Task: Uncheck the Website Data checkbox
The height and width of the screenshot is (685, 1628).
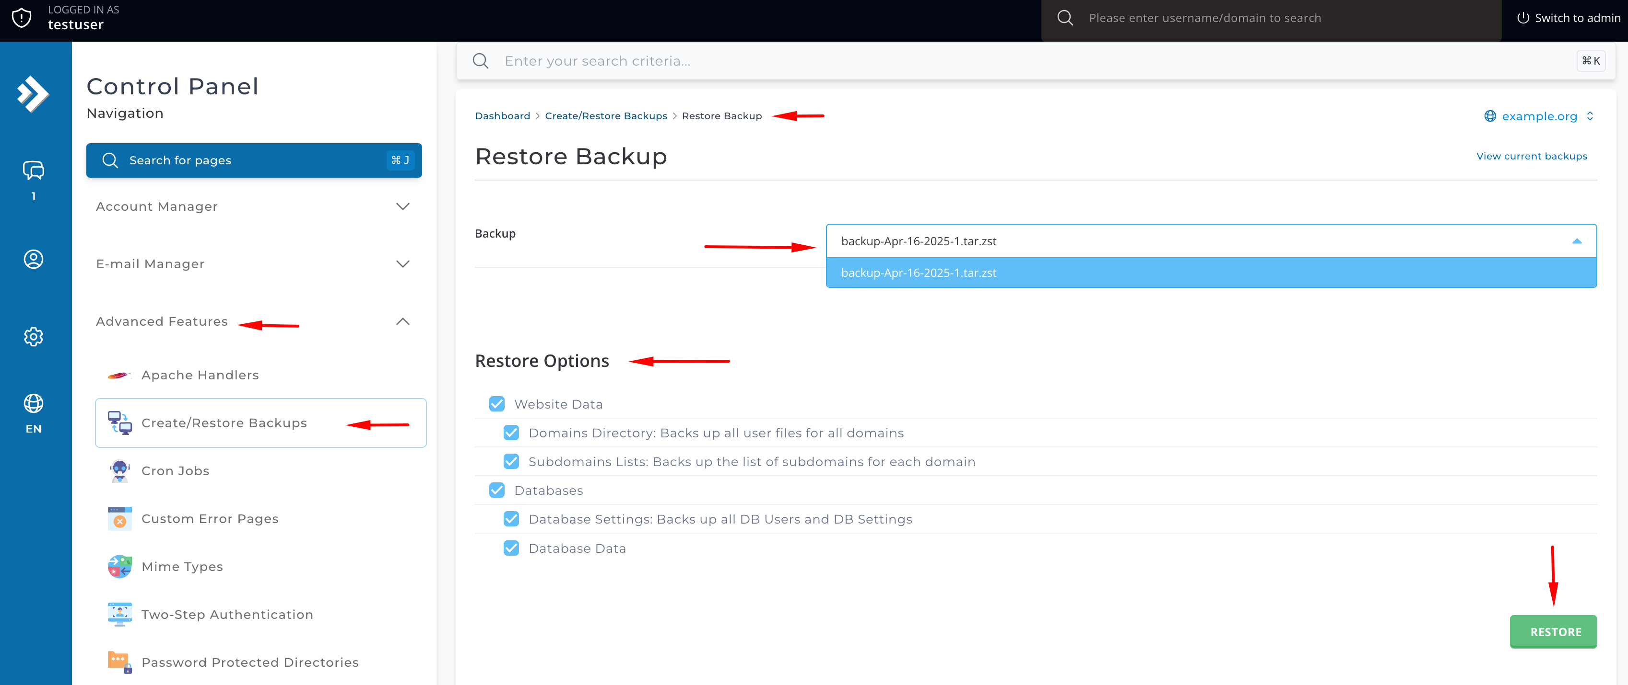Action: coord(497,404)
